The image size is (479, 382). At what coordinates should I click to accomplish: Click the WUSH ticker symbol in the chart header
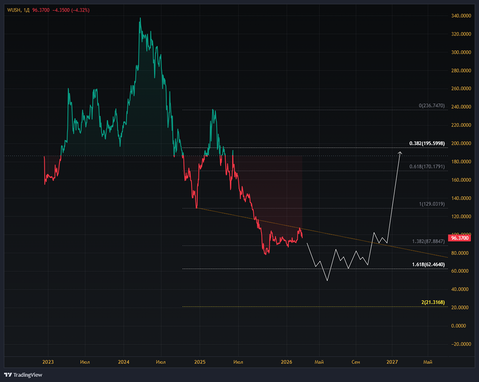click(14, 10)
